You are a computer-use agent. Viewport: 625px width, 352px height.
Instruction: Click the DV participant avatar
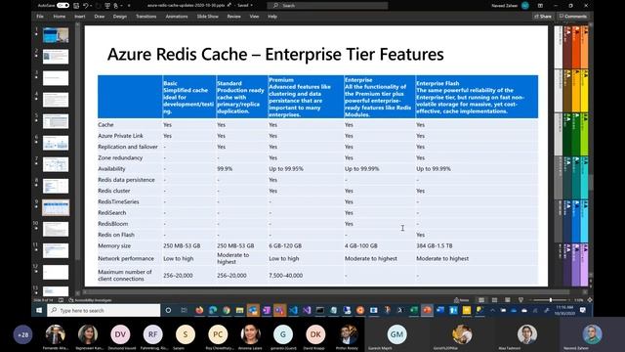pos(120,334)
